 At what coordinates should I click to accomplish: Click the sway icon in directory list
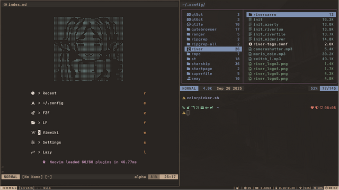[189, 79]
